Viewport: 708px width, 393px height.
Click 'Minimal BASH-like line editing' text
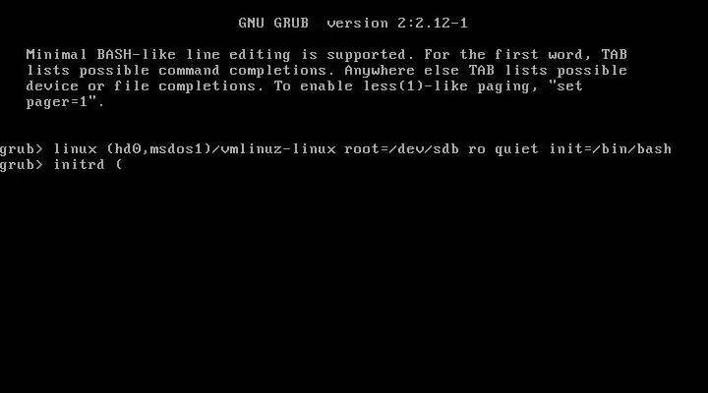coord(158,55)
